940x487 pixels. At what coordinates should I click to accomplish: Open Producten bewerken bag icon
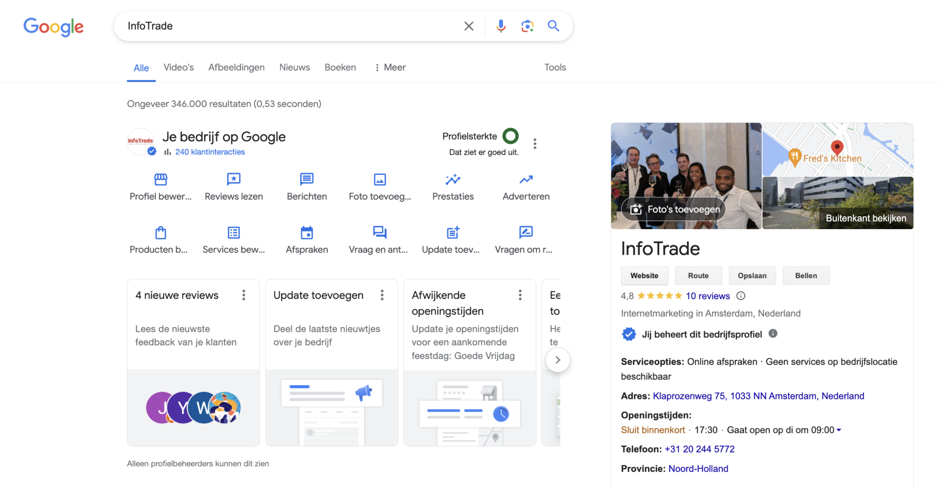(161, 233)
